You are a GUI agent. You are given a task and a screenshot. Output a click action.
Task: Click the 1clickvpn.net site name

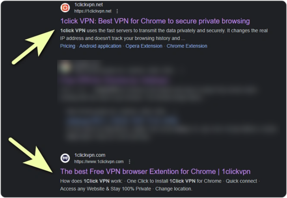[89, 5]
